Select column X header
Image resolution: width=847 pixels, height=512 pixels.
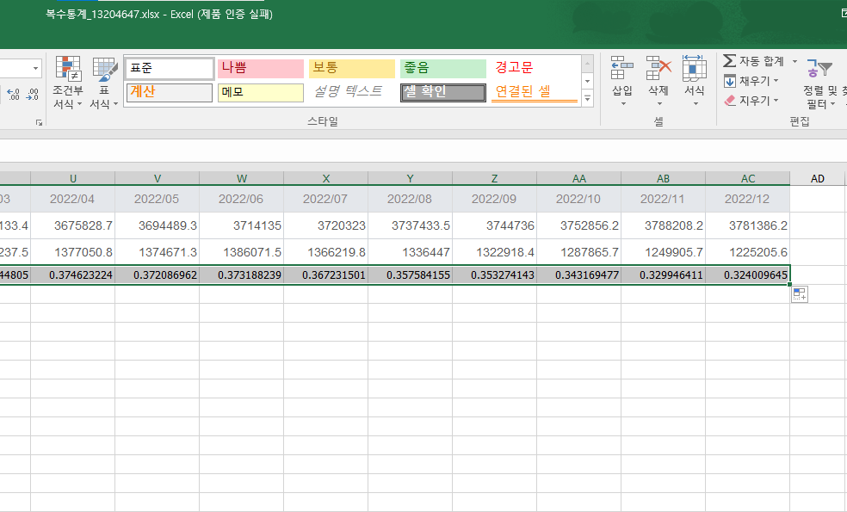[x=325, y=178]
